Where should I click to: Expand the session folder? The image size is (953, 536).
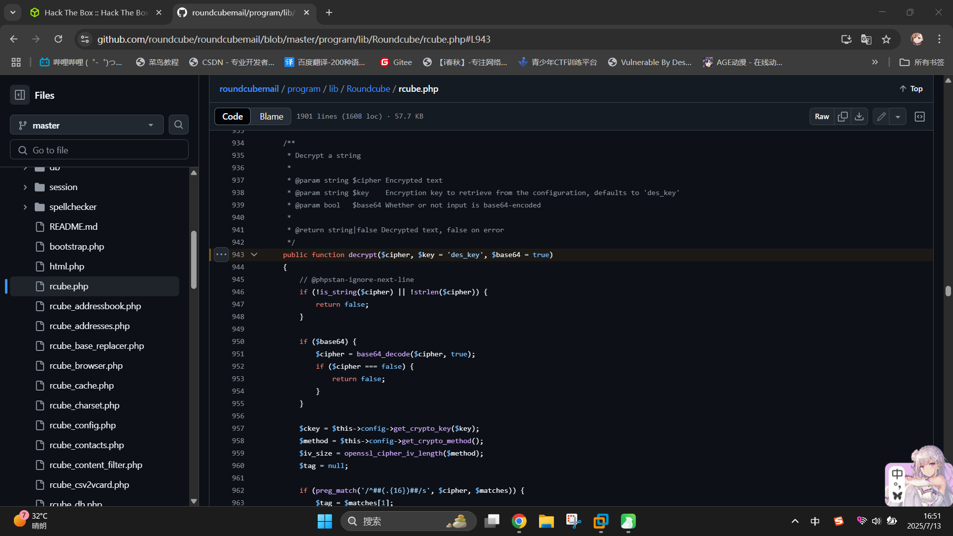25,187
